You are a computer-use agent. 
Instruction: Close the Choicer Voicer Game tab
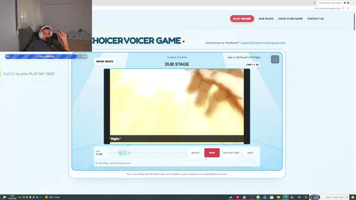319,3
